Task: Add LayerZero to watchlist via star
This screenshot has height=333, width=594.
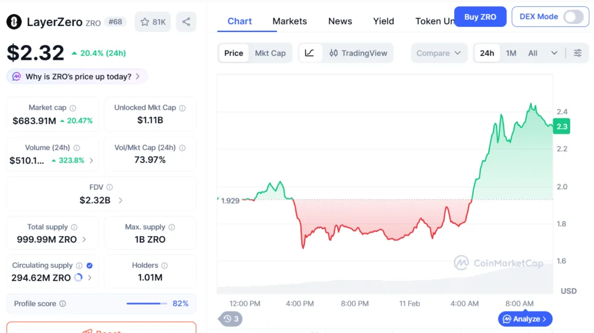Action: (x=153, y=21)
